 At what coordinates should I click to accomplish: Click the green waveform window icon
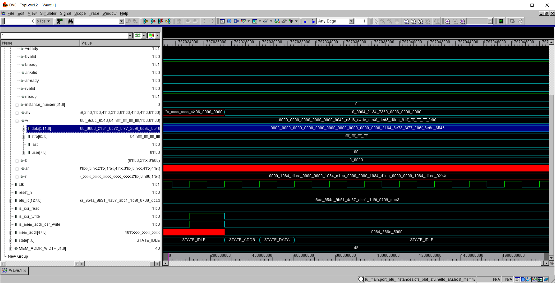[501, 21]
